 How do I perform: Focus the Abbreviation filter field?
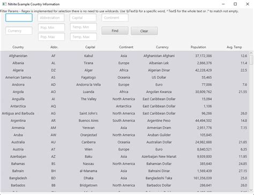[51, 18]
